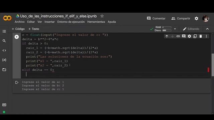Open the Editar menu
Viewport: 214px width, 120px height.
pos(31,22)
